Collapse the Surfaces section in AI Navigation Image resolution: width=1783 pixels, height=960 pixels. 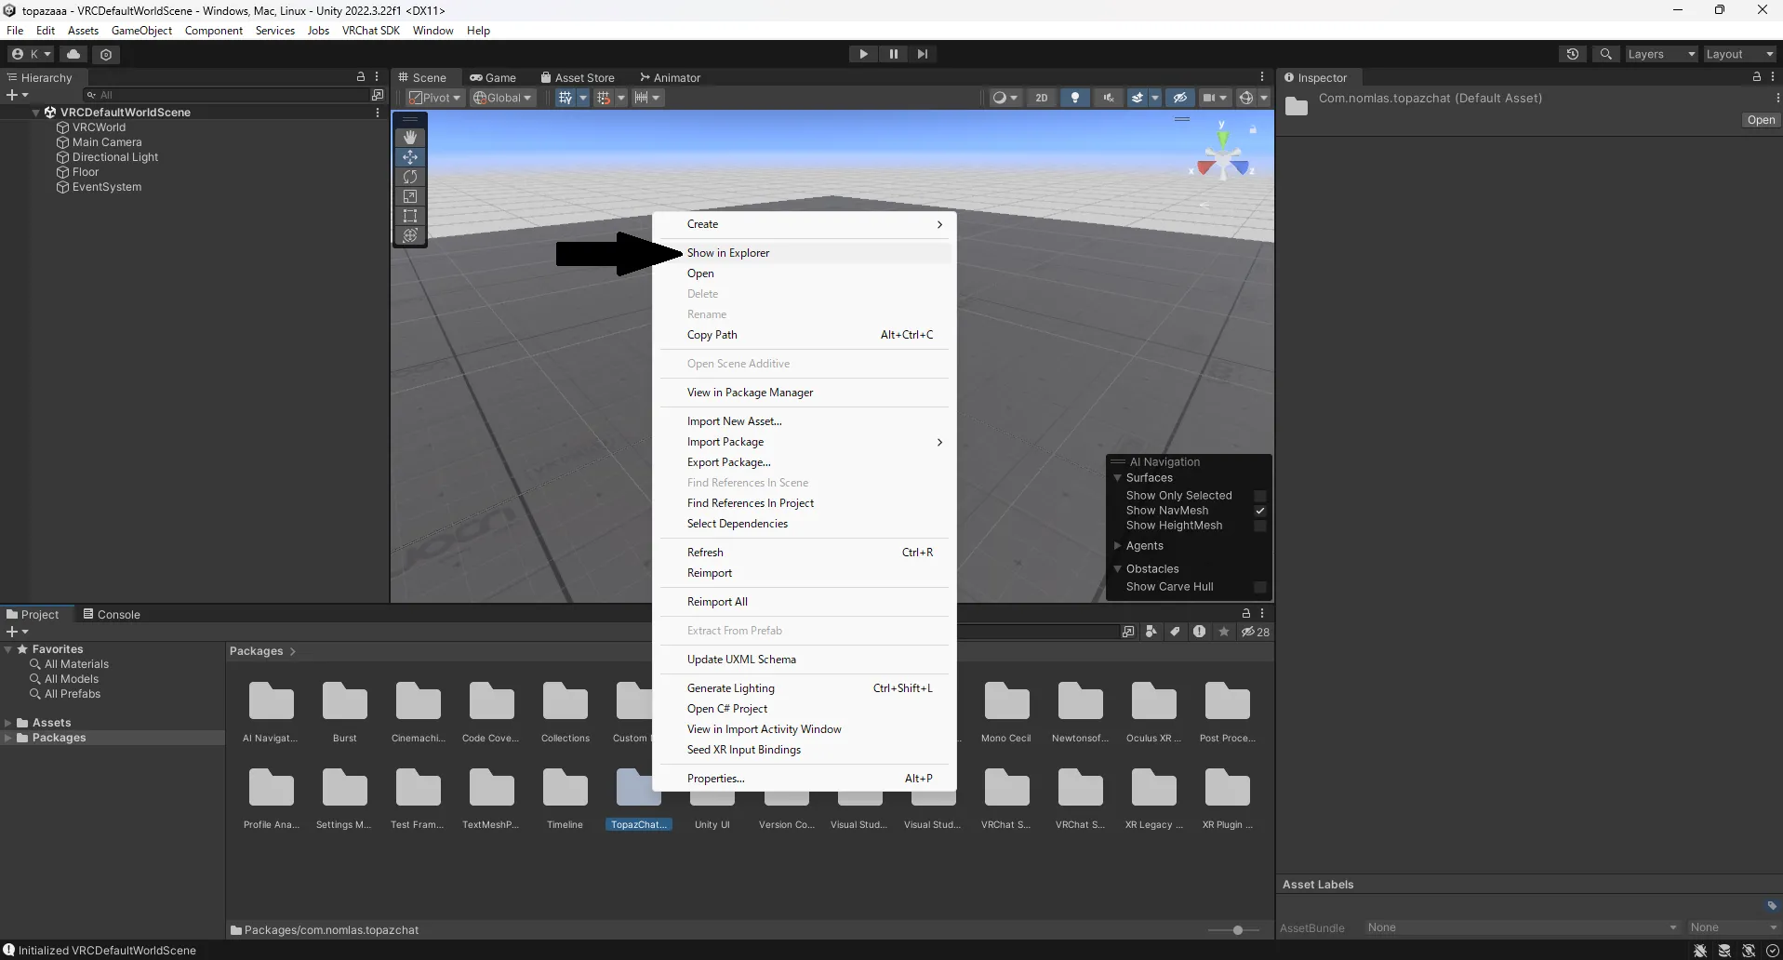click(1117, 478)
